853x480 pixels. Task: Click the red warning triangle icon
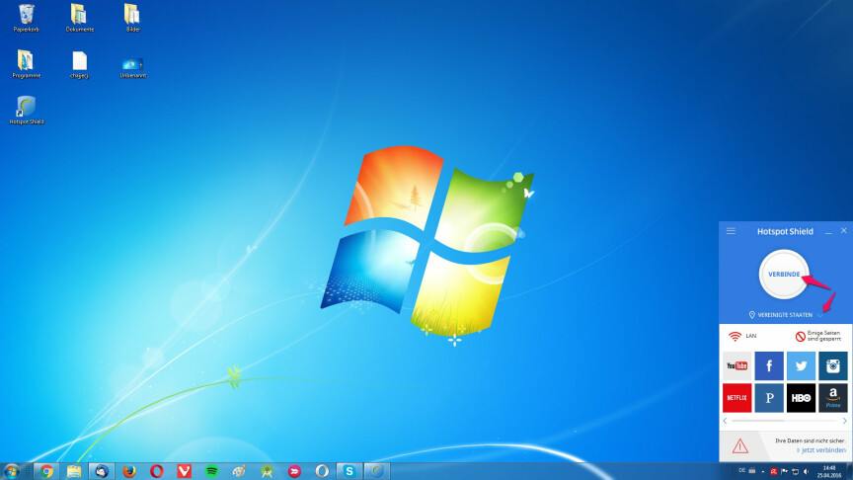739,446
